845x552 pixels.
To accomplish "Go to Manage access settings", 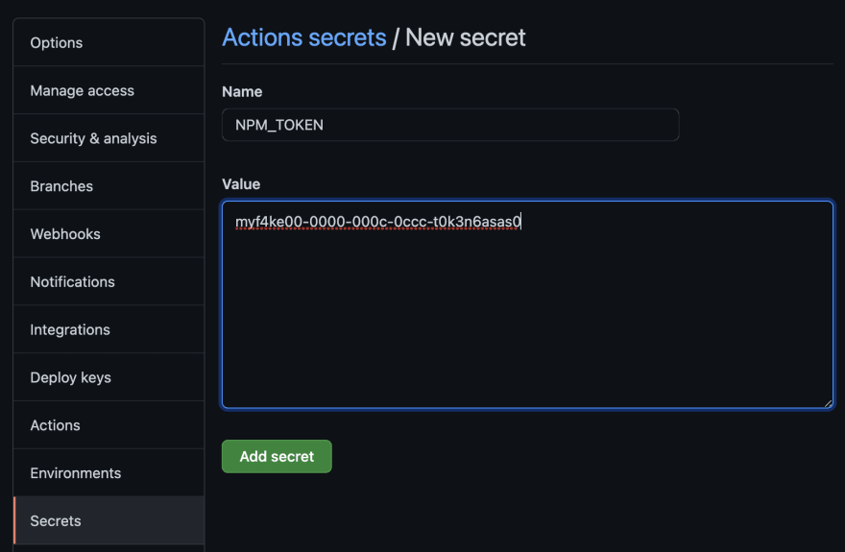I will (83, 91).
